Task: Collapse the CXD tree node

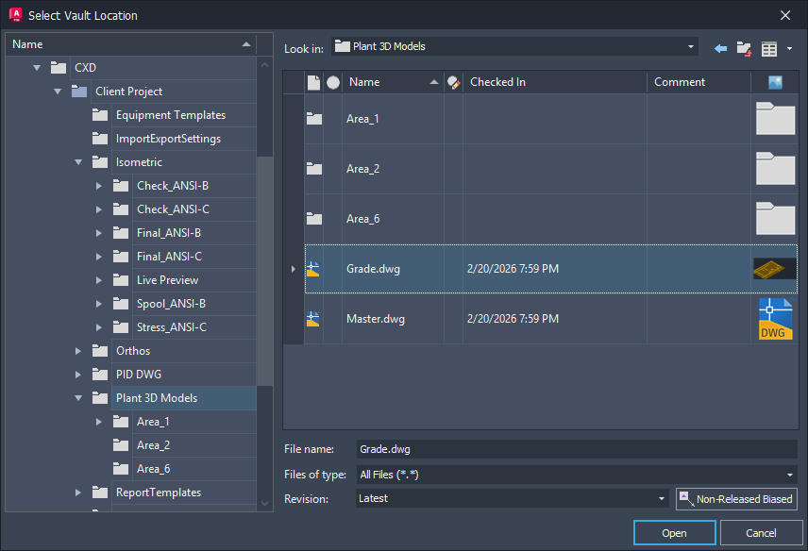Action: 37,67
